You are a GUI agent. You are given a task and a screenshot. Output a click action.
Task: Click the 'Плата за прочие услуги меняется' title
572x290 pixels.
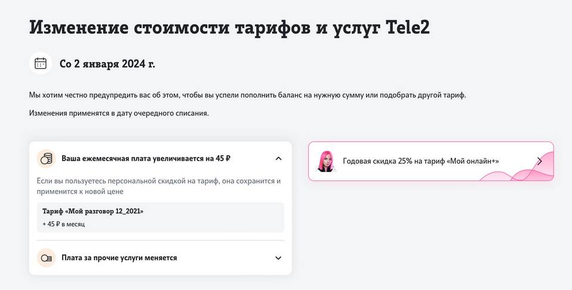coord(119,258)
